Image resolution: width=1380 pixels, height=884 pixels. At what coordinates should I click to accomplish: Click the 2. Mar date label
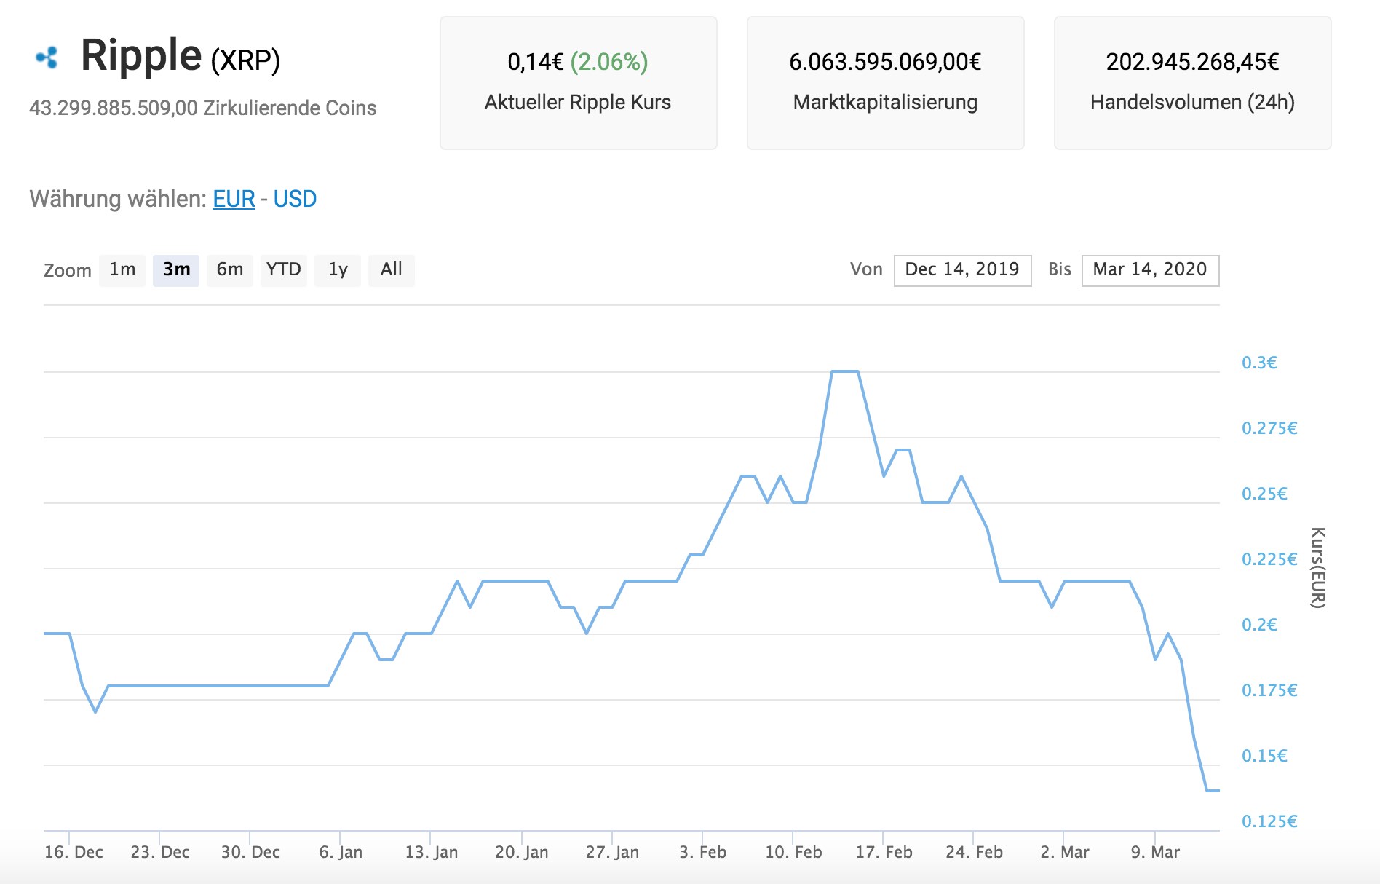(1065, 852)
